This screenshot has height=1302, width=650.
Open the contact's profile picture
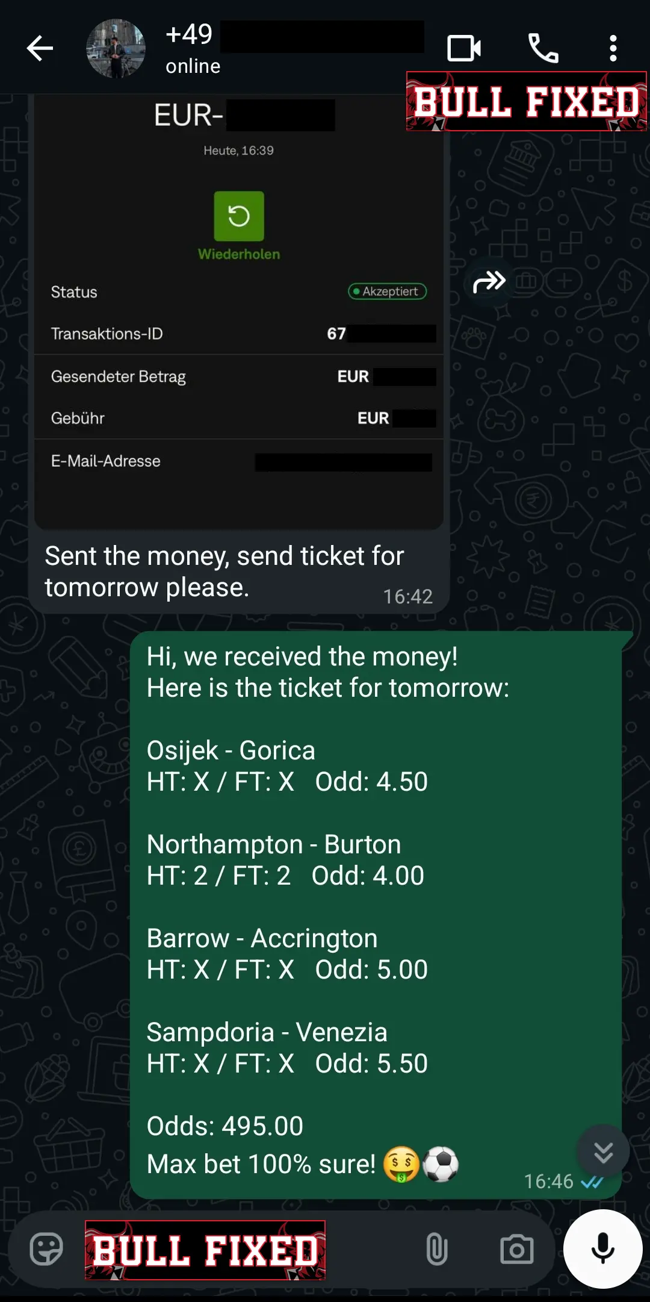(116, 48)
